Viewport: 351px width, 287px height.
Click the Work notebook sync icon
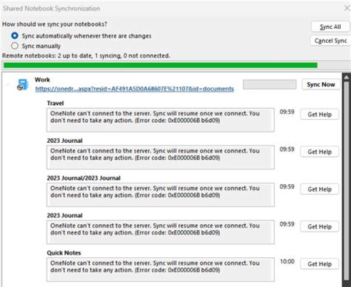22,85
